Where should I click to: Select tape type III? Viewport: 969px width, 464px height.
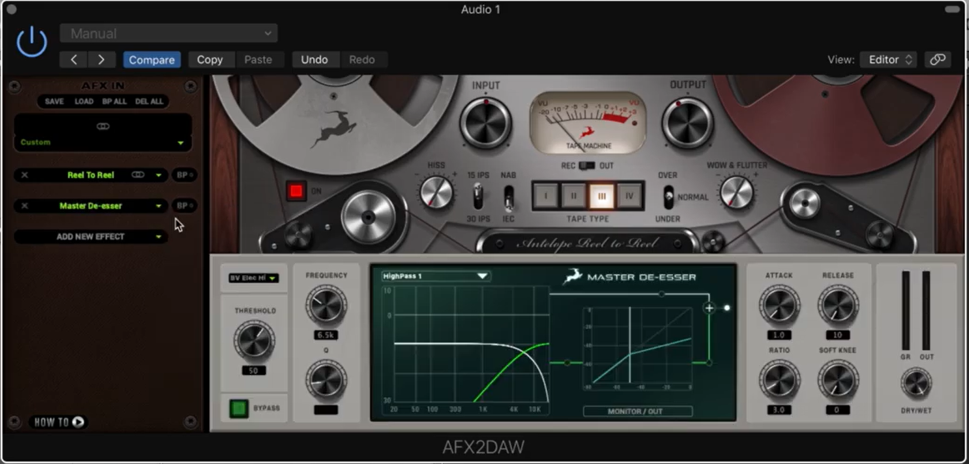click(x=601, y=196)
